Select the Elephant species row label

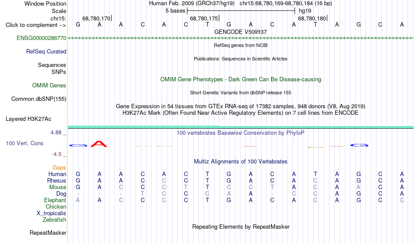coord(55,200)
